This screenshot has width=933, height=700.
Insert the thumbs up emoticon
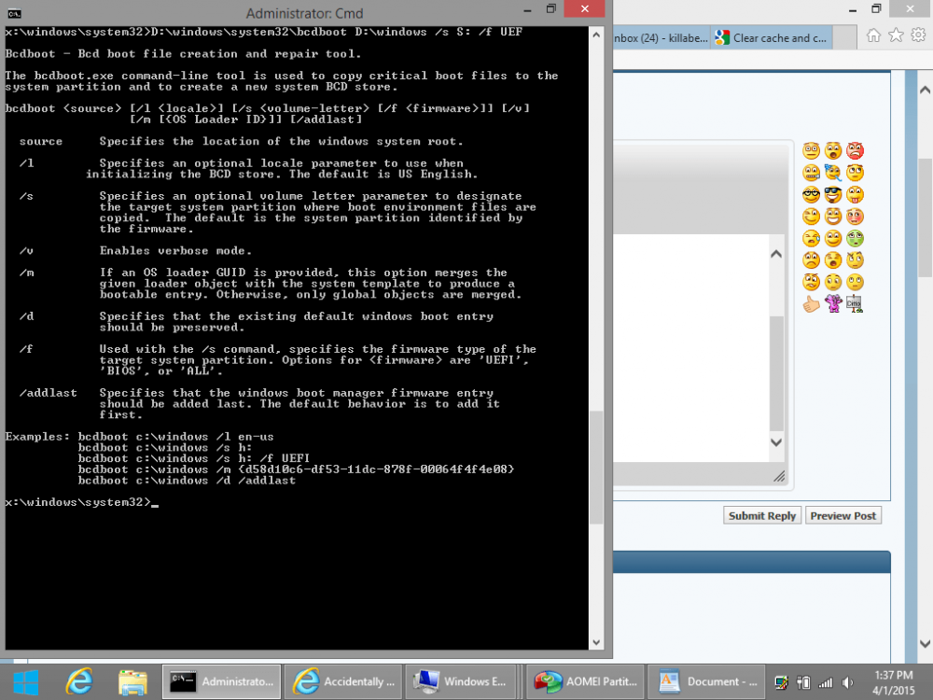(811, 303)
